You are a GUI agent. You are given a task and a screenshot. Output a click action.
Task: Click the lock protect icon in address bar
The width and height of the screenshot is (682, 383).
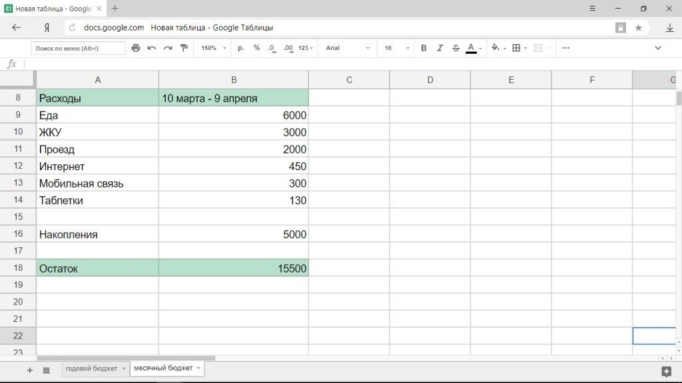point(621,27)
